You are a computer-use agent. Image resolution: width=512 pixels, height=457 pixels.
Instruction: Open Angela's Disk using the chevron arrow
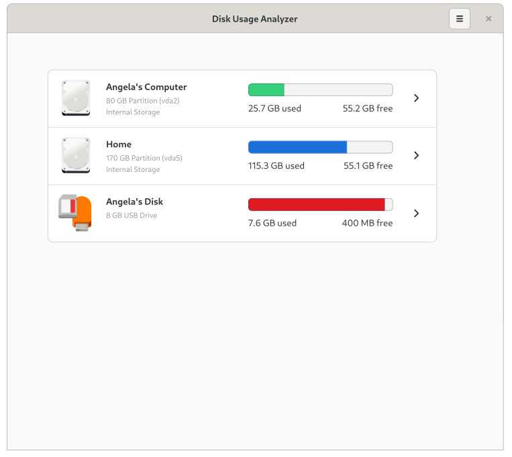click(x=416, y=213)
